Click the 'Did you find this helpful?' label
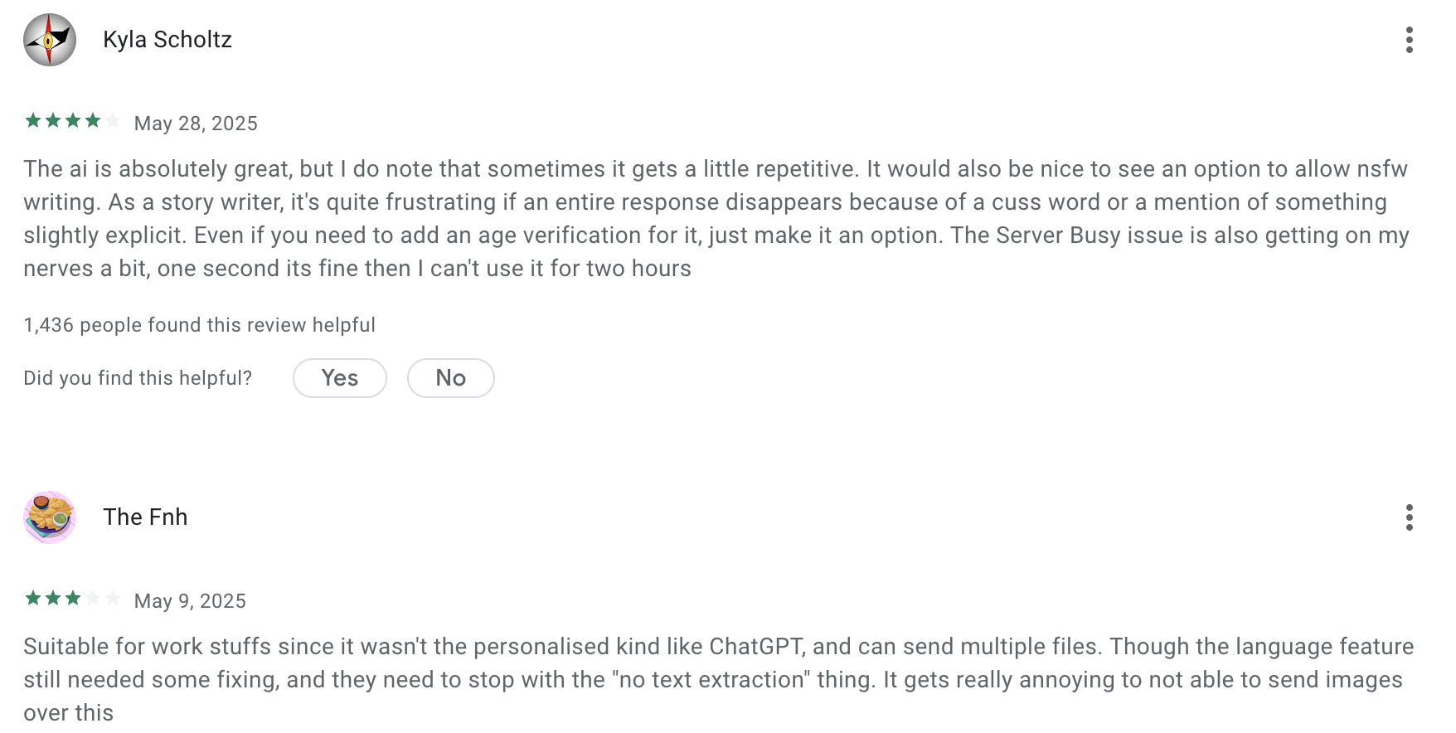This screenshot has height=733, width=1456. pyautogui.click(x=138, y=378)
